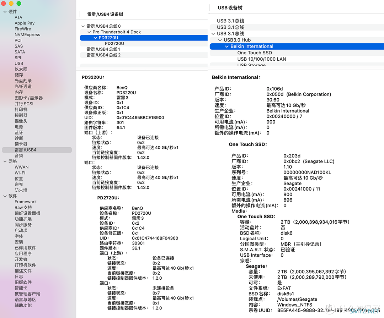
Task: Select 摄像头 sidebar item
Action: (21, 121)
